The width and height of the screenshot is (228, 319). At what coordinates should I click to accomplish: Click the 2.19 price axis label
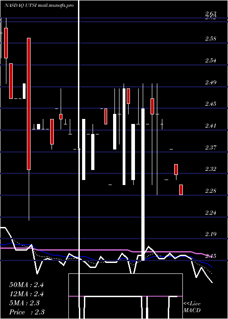(211, 234)
